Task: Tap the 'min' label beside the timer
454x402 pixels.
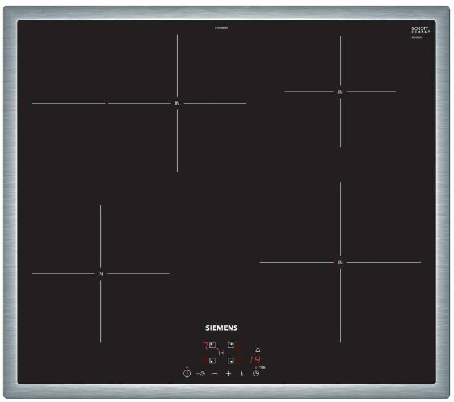Action: coord(262,367)
